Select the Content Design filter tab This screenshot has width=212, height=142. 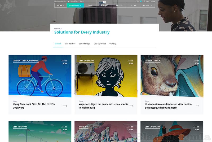(x=85, y=44)
